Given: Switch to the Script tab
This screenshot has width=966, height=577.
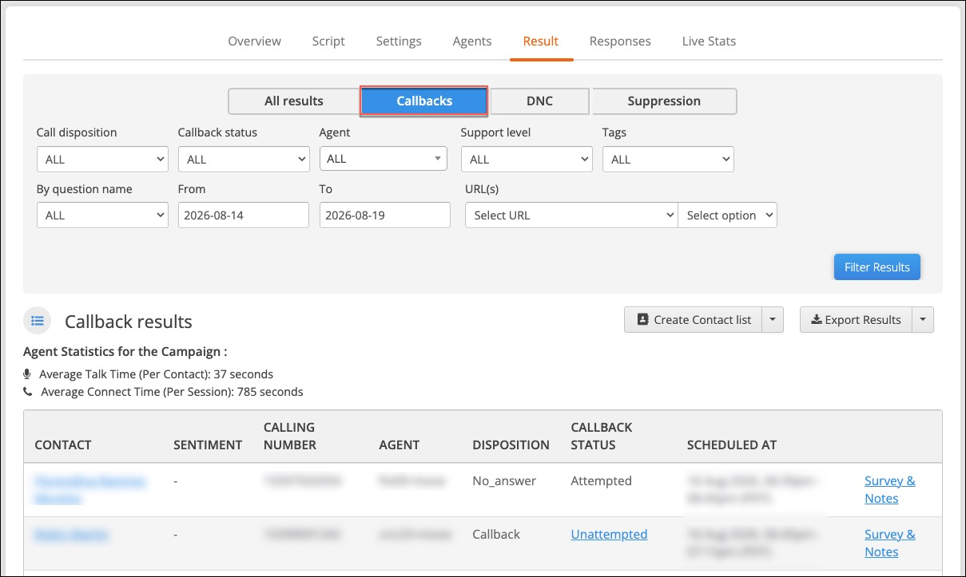Looking at the screenshot, I should click(x=328, y=41).
